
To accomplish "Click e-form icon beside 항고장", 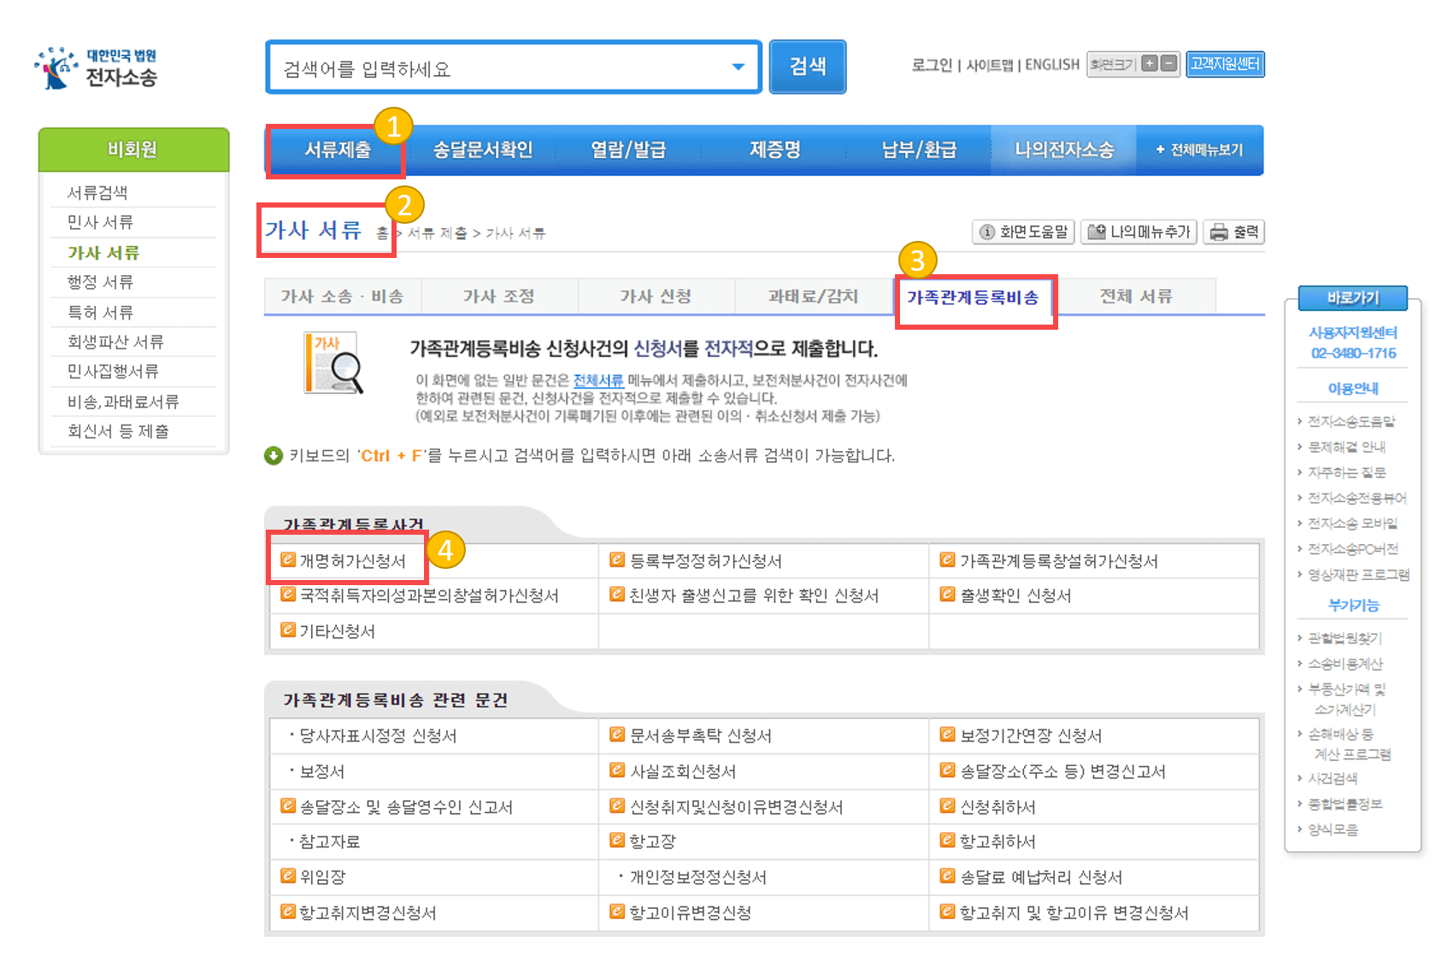I will 617,841.
